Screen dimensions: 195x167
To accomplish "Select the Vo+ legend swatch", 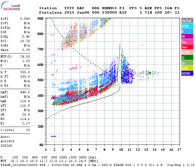I will tap(187, 47).
